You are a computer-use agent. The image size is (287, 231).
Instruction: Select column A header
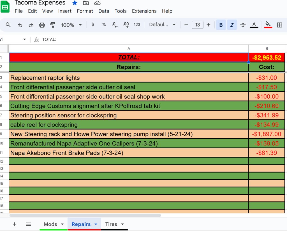click(129, 49)
